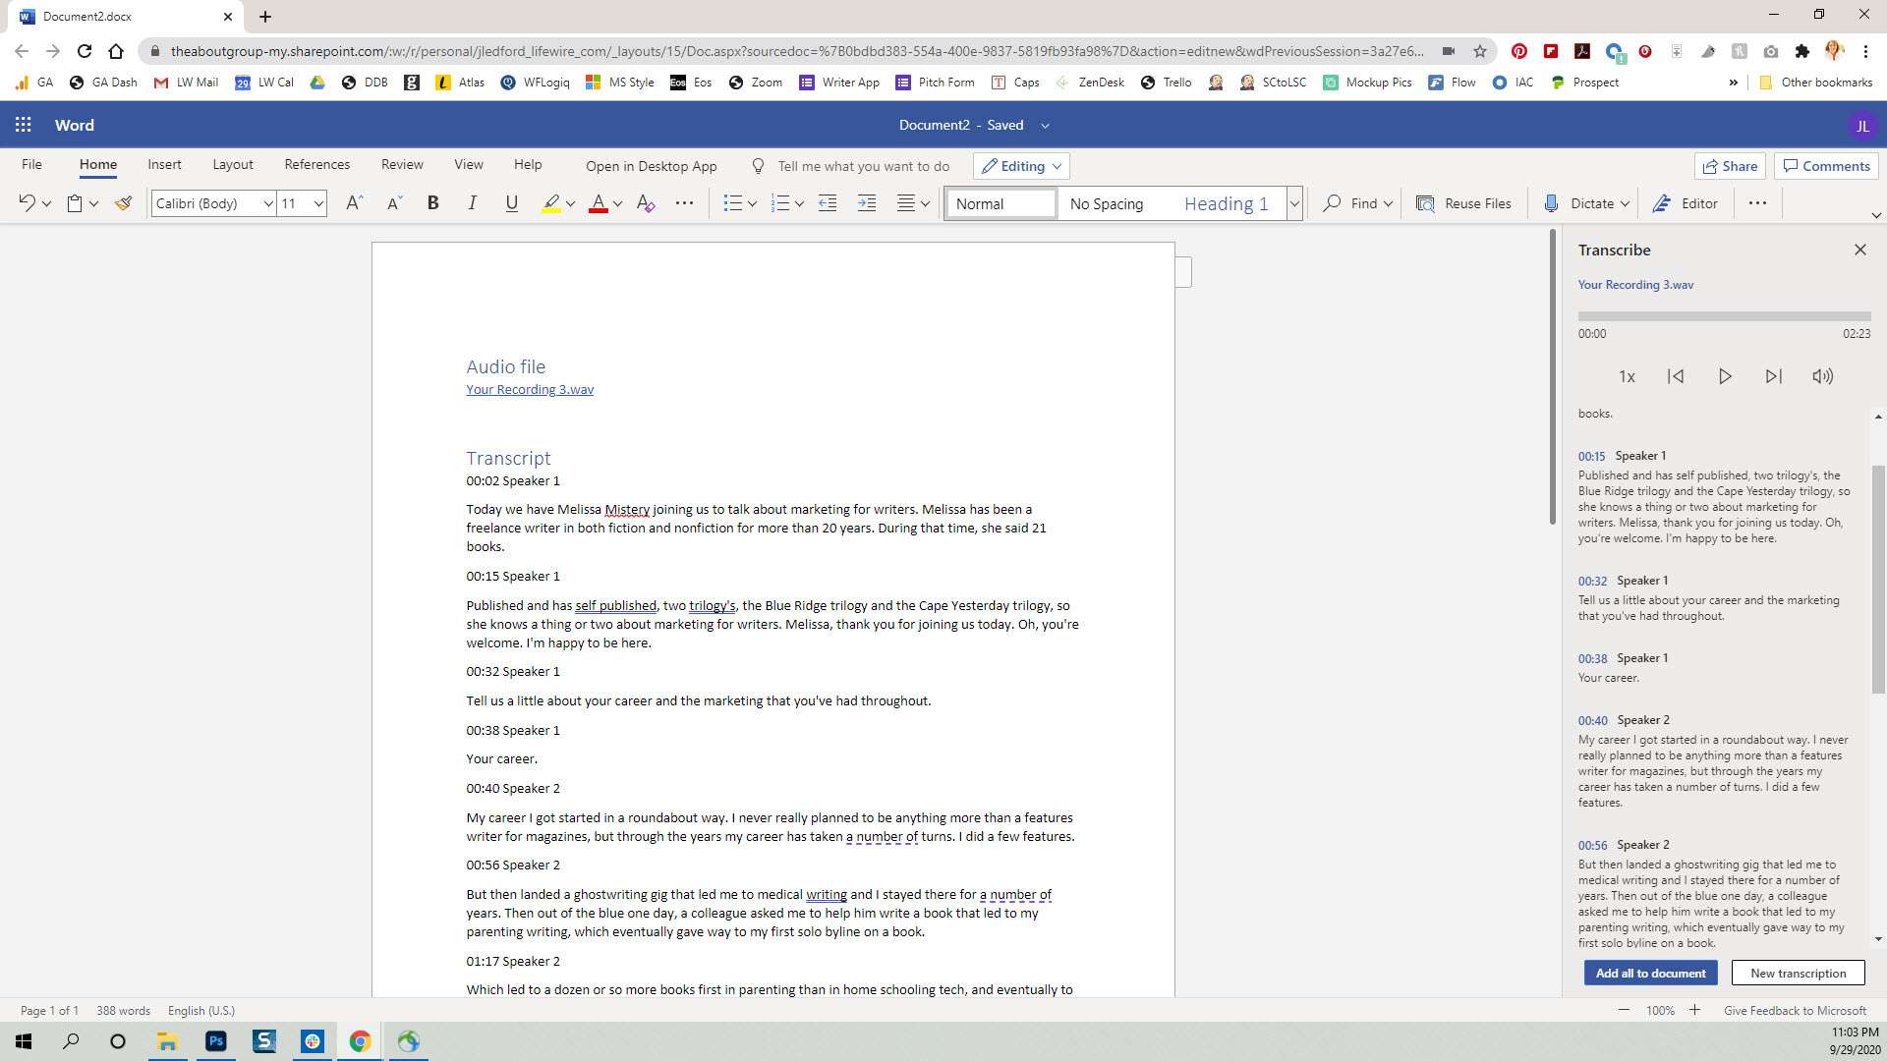Click the References menu tab
Image resolution: width=1887 pixels, height=1061 pixels.
pos(316,164)
